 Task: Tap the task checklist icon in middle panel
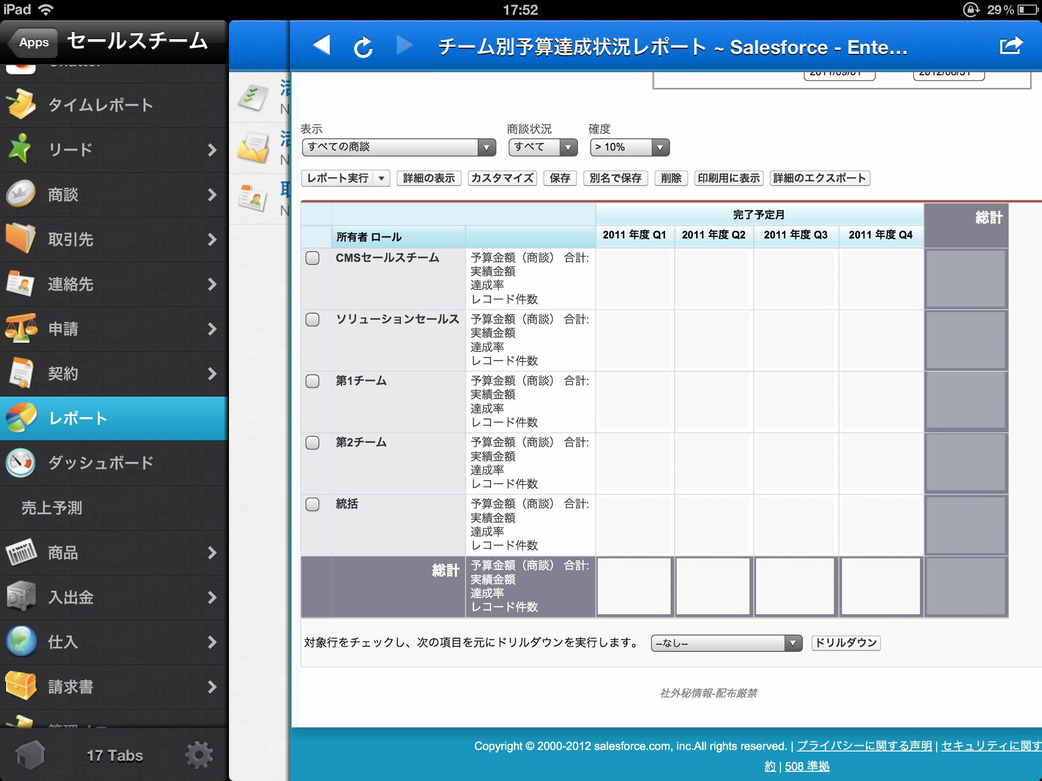point(253,98)
